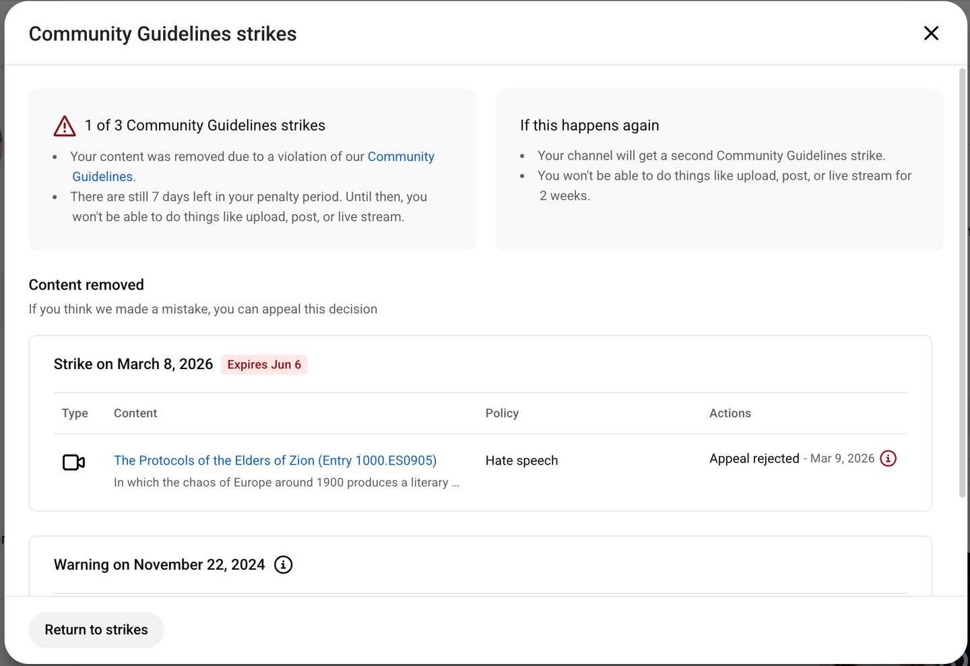Click the Actions column header
The image size is (970, 666).
coord(730,413)
